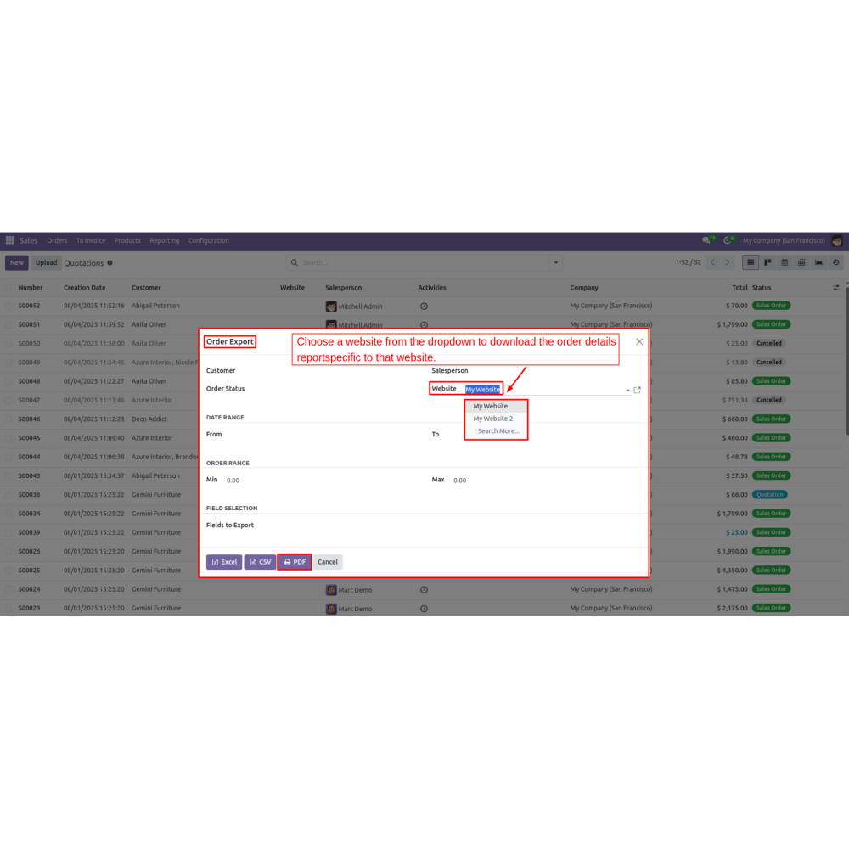Expand the Website field dropdown arrow
Viewport: 849px width, 849px height.
point(627,390)
